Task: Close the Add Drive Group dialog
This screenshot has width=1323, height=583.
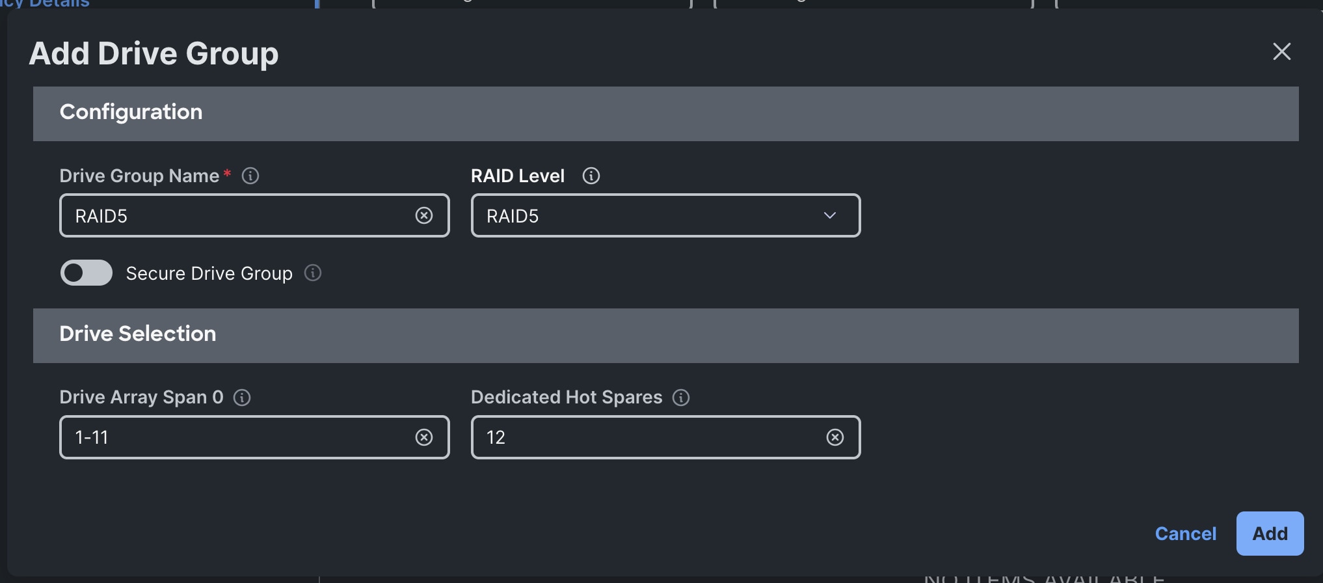Action: [x=1281, y=51]
